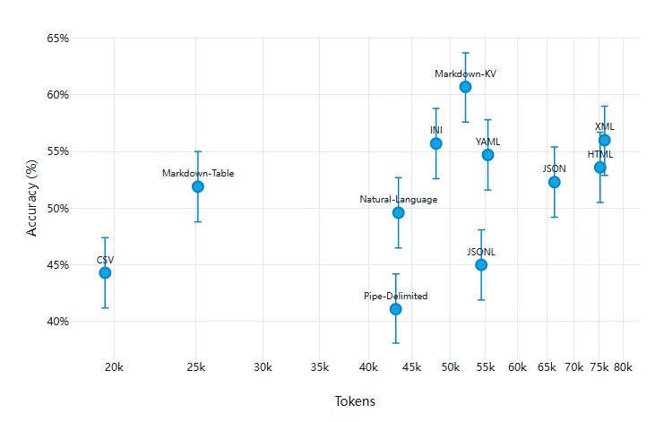Select the JSONL data point
Screen dimensions: 664x422
pos(481,265)
